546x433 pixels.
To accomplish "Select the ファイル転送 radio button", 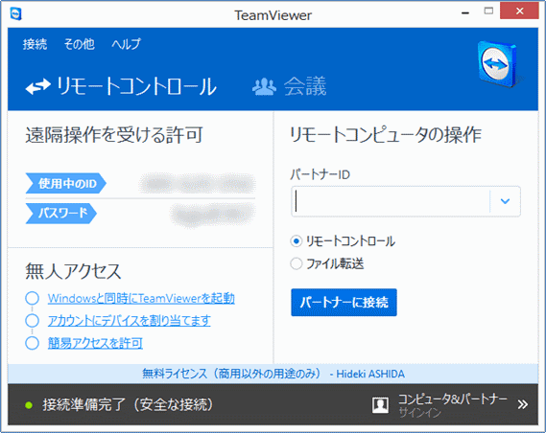I will [296, 263].
